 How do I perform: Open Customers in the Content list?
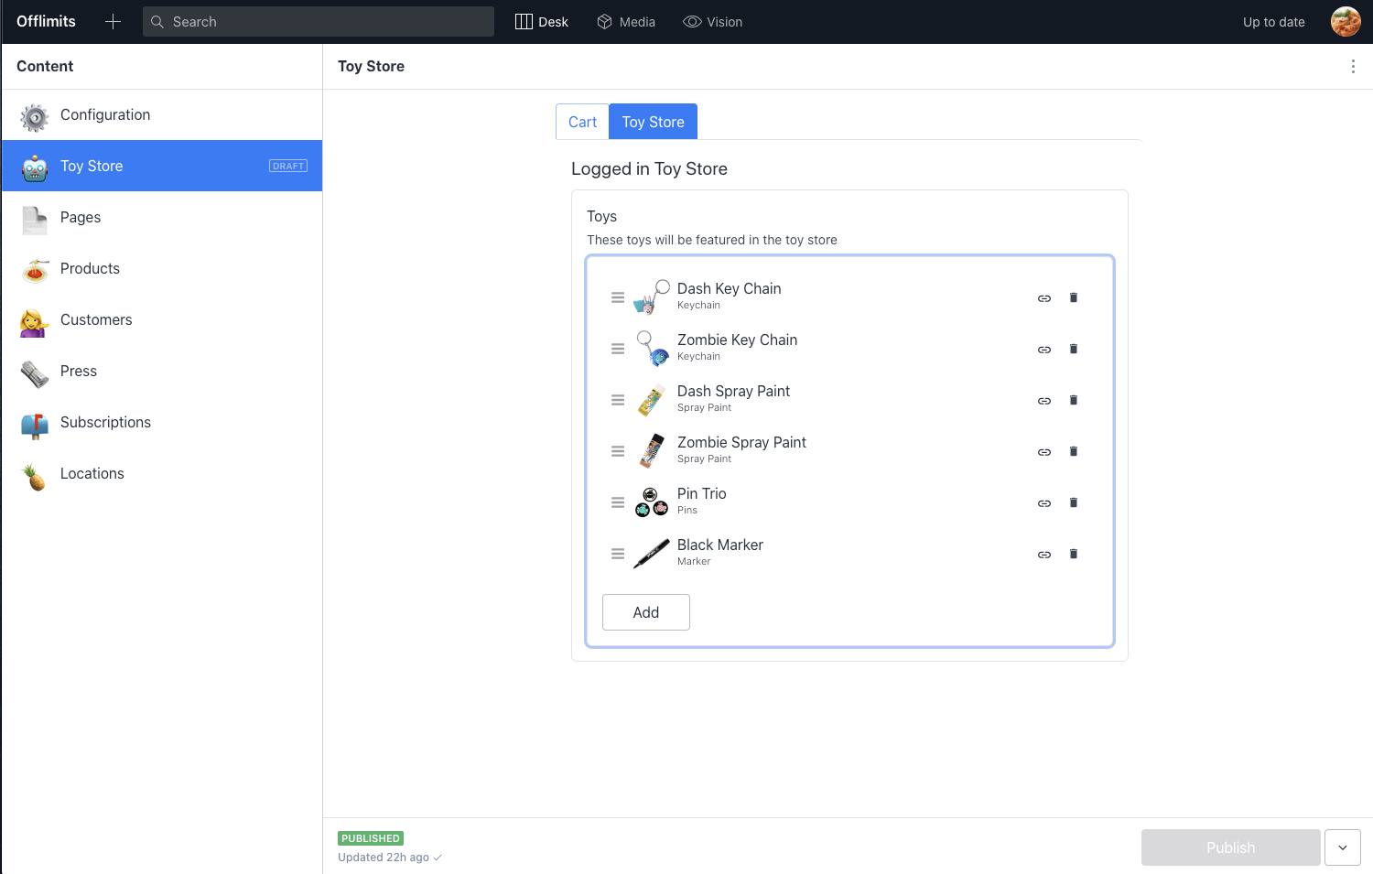point(162,320)
